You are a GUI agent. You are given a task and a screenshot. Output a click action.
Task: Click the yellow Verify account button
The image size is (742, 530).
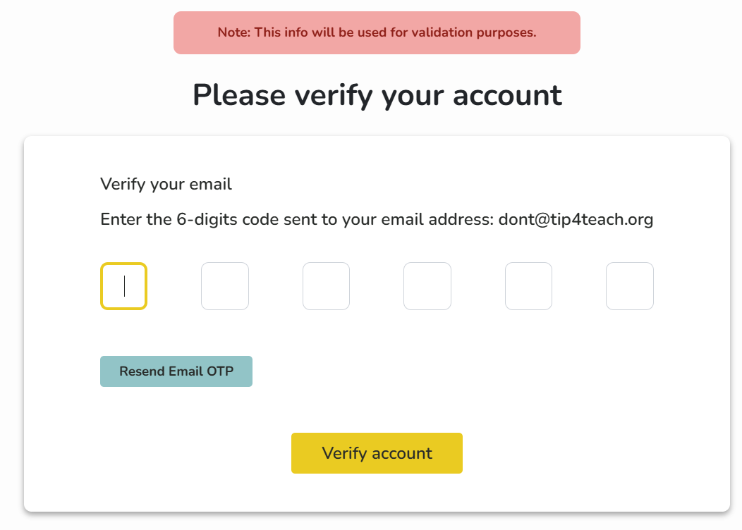[377, 453]
